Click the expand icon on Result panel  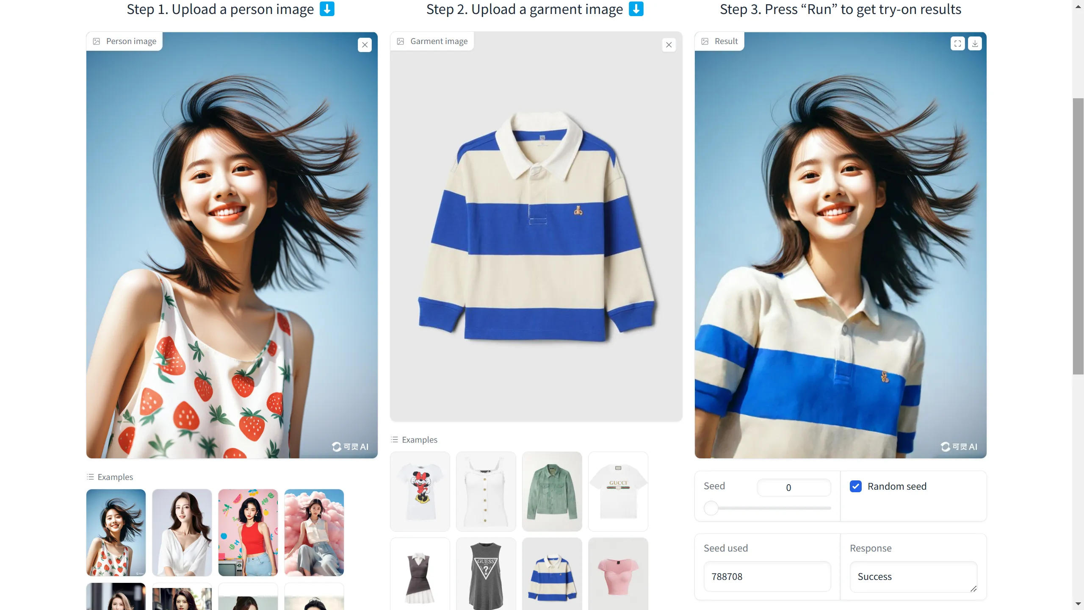tap(957, 43)
